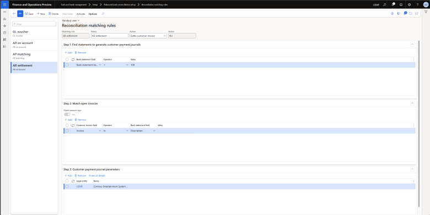Go to Advanced bank reconciliation setup breadcrumb
This screenshot has width=430, height=215.
(120, 4)
